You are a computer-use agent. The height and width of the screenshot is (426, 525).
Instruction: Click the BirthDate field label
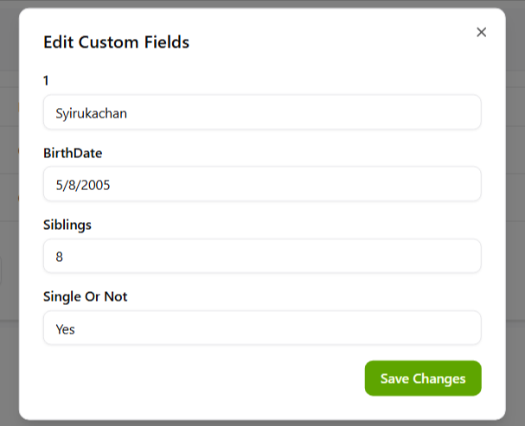click(74, 153)
